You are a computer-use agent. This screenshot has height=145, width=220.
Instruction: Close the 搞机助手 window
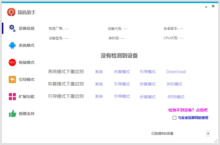(213, 6)
